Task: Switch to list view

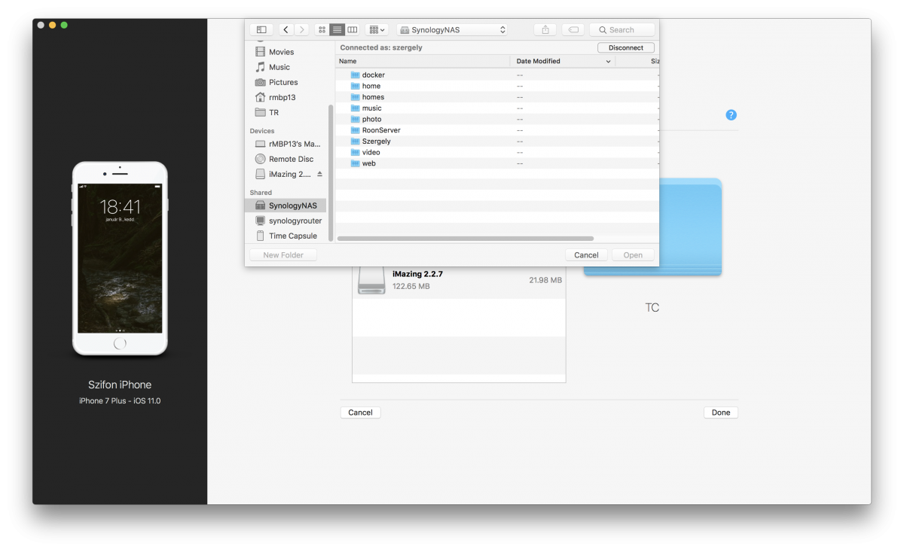Action: 337,29
